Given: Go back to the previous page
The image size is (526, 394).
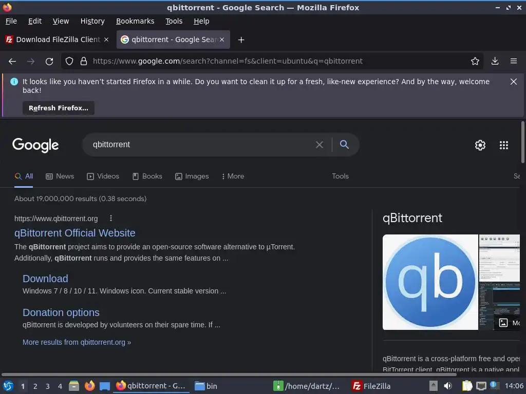Looking at the screenshot, I should point(12,62).
